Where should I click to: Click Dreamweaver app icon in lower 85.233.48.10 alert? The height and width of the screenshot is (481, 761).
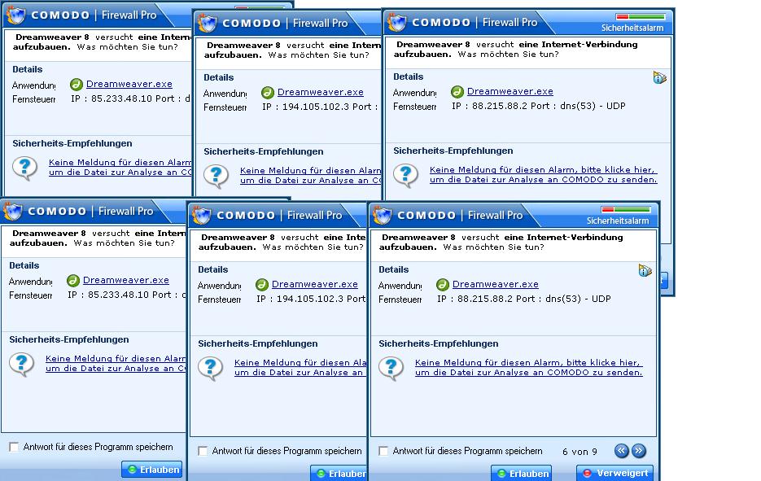point(73,281)
